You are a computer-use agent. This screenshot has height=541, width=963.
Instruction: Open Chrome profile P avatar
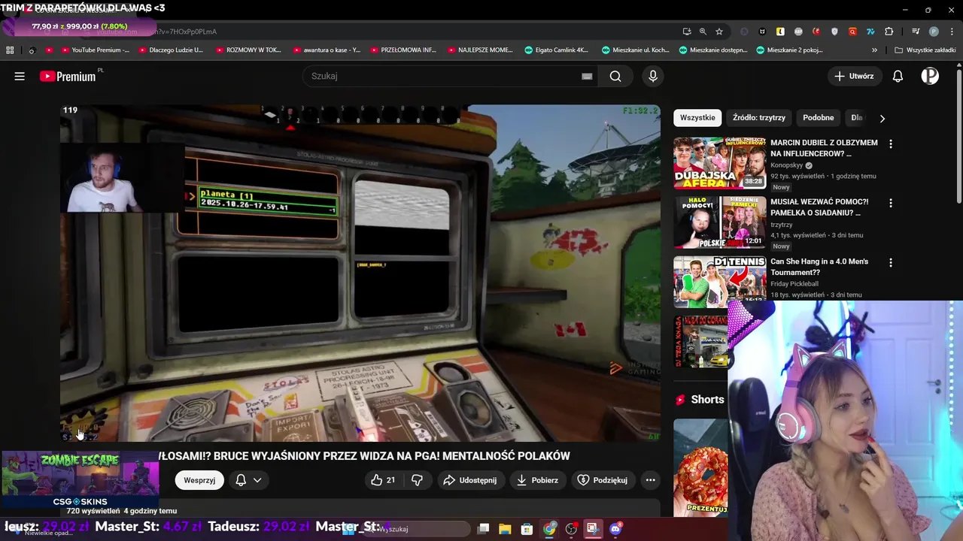[934, 32]
